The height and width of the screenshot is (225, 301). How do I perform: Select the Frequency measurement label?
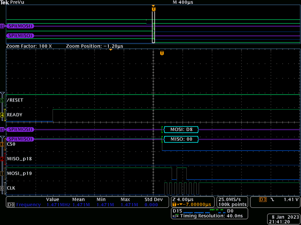point(28,205)
